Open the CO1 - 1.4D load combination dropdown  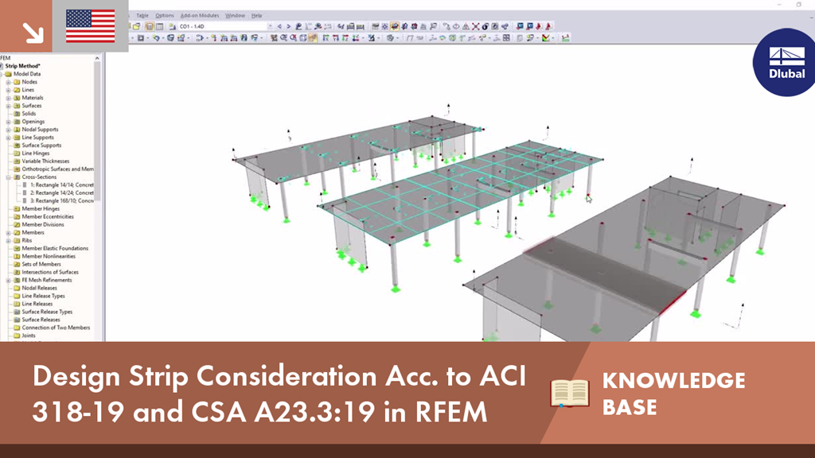270,26
